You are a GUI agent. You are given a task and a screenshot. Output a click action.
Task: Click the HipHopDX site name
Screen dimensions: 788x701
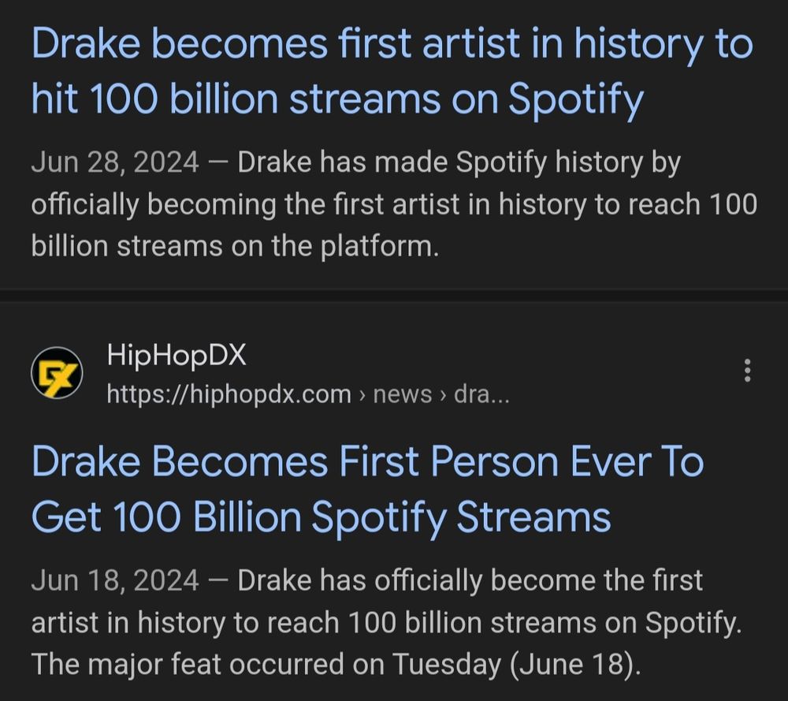pyautogui.click(x=177, y=355)
